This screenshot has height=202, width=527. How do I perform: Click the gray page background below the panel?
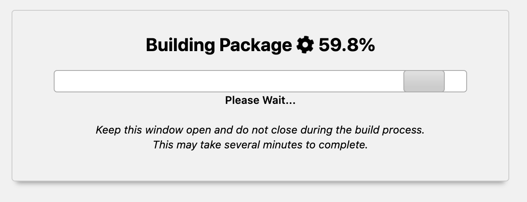click(x=260, y=193)
